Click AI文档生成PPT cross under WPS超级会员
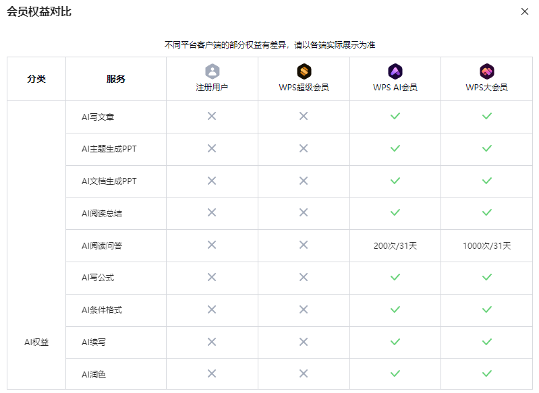This screenshot has height=393, width=539. pos(304,181)
